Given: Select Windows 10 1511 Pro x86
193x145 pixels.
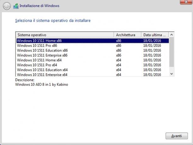Looking at the screenshot, I should pos(93,45).
